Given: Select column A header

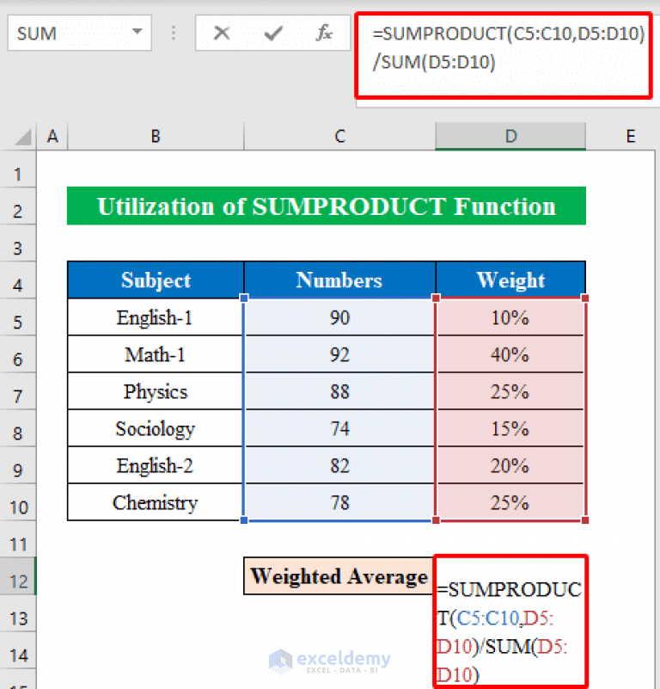Looking at the screenshot, I should pos(52,137).
